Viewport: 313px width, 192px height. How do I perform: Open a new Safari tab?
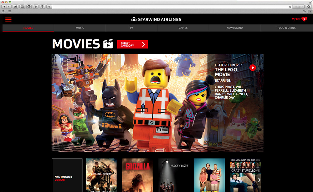point(310,11)
